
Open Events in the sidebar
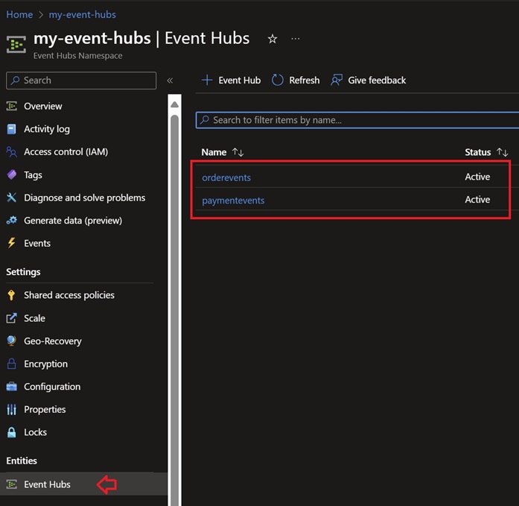[37, 244]
